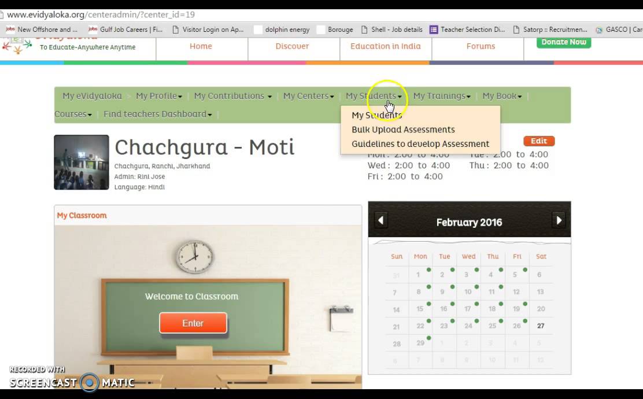643x399 pixels.
Task: Open the Gulf Job Careers bookmark
Action: [126, 29]
